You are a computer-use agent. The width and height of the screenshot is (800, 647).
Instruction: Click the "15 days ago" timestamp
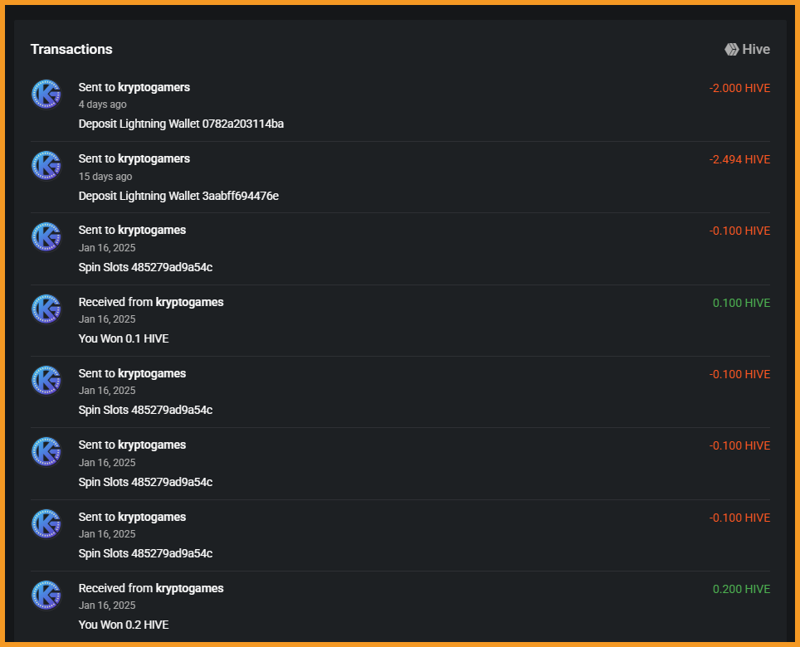tap(105, 177)
